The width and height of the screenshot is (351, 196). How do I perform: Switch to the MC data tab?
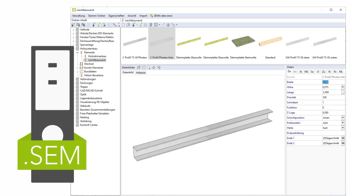[306, 72]
